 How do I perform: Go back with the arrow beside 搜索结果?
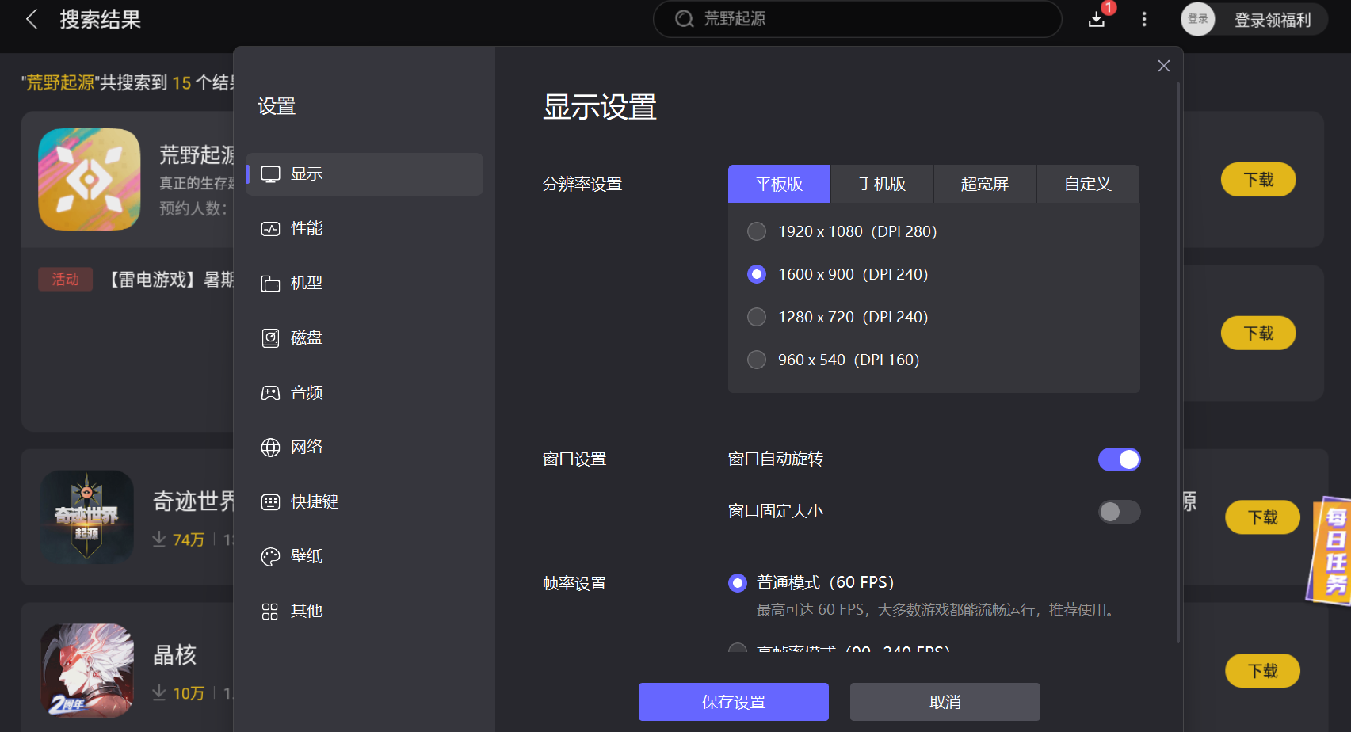(32, 19)
